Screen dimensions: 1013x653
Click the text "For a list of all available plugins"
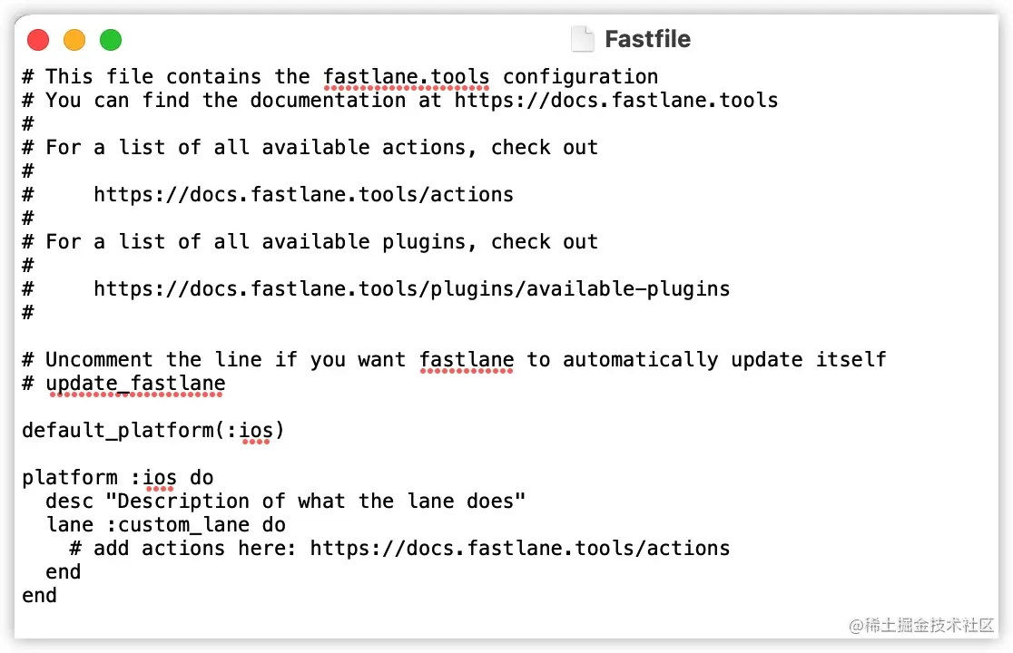[x=255, y=241]
